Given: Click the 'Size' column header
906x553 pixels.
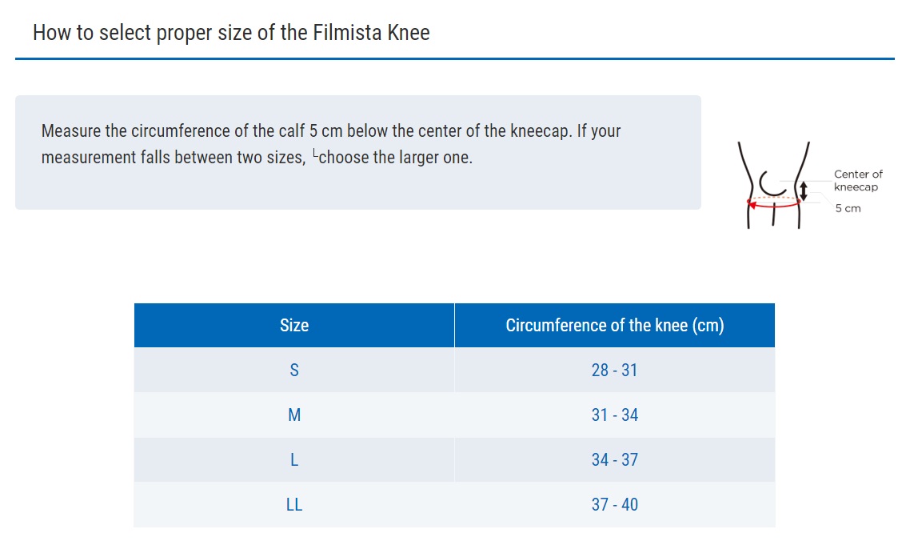Looking at the screenshot, I should (x=293, y=326).
